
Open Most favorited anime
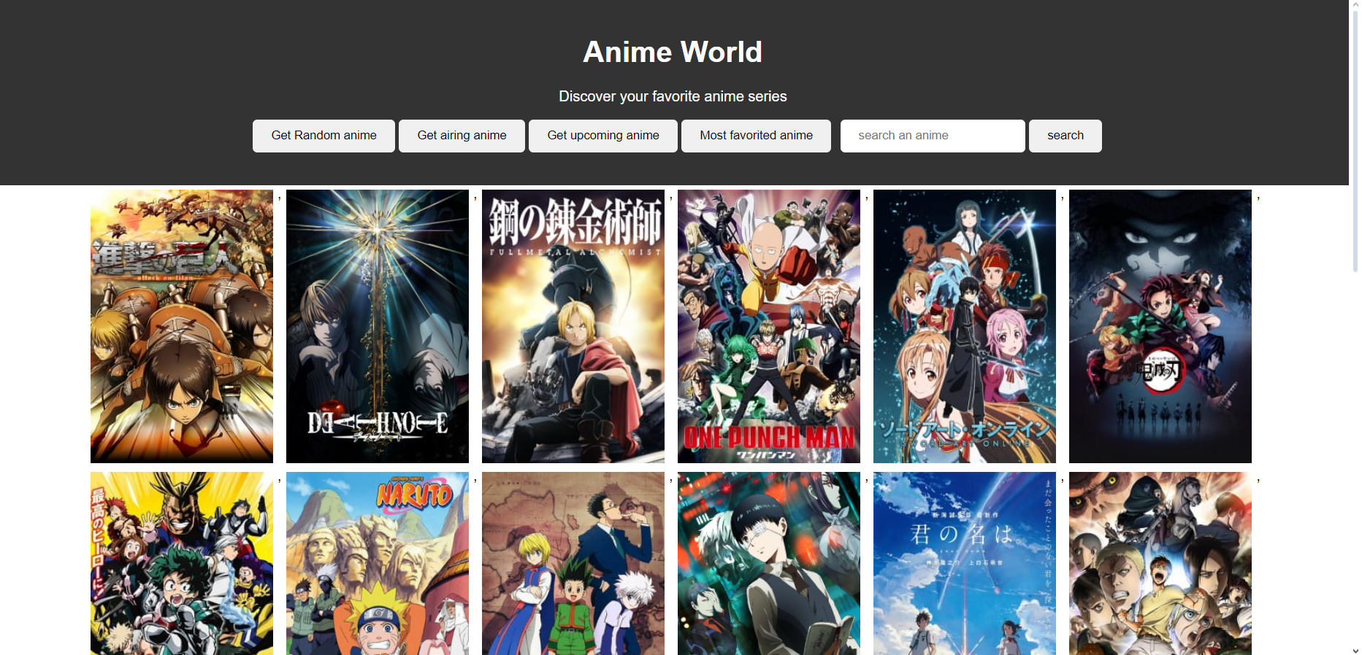tap(756, 136)
